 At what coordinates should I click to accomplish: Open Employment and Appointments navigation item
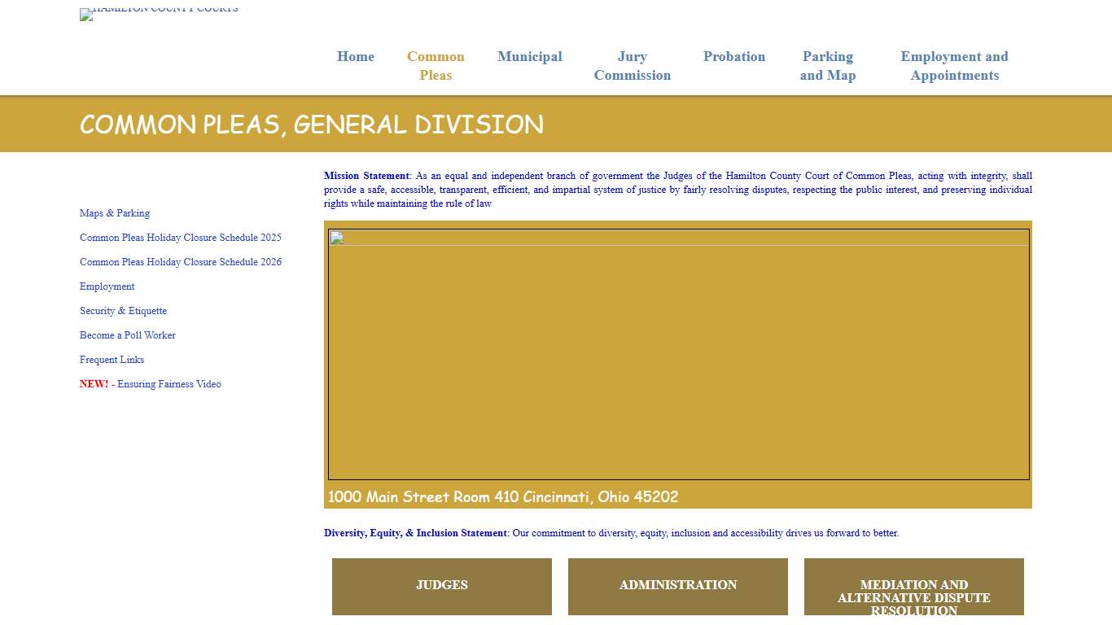[954, 66]
